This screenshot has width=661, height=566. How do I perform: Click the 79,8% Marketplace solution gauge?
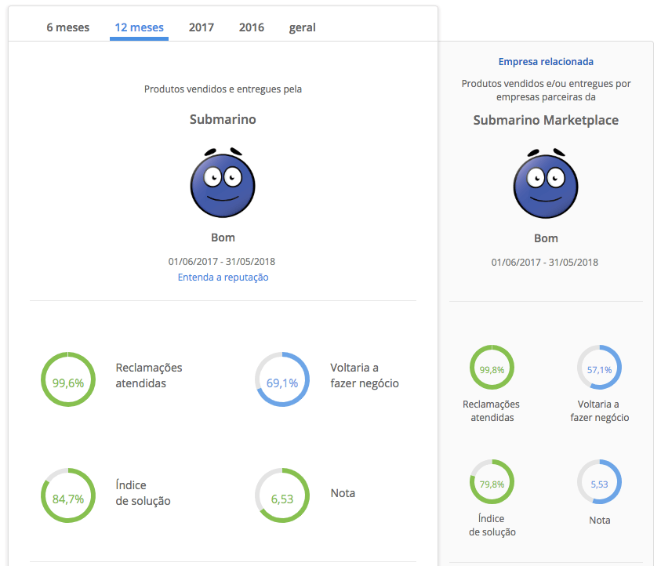pyautogui.click(x=492, y=484)
